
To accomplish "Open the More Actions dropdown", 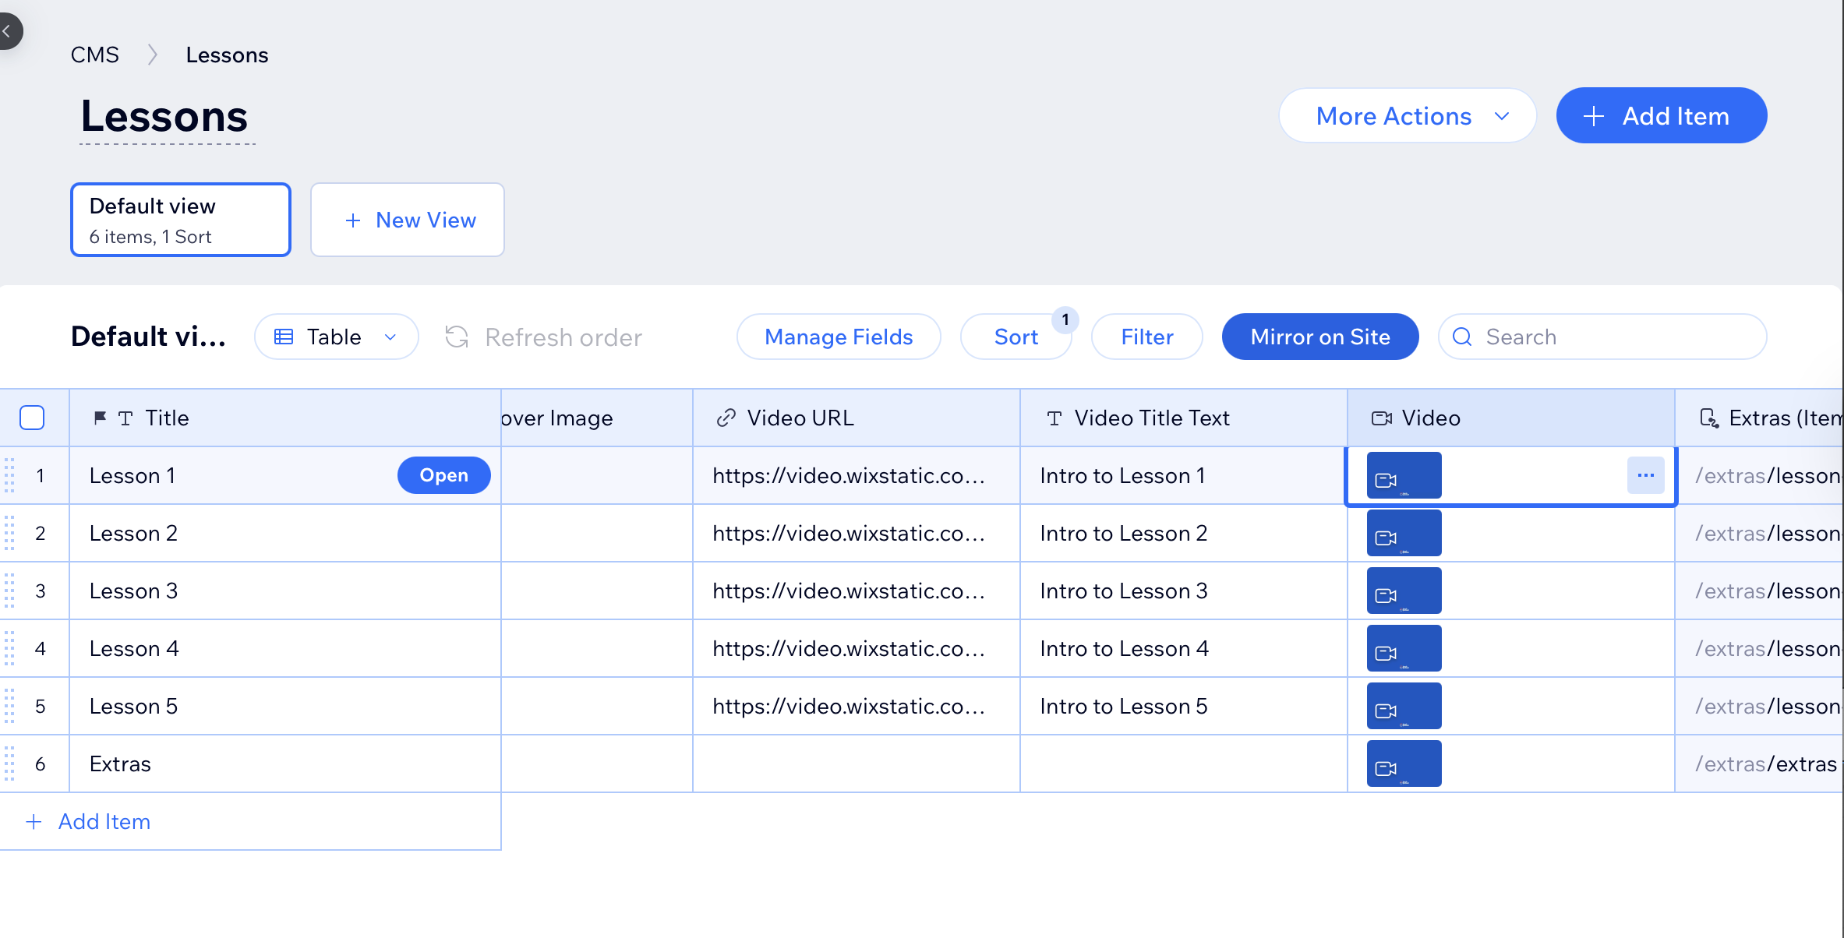I will (x=1407, y=116).
